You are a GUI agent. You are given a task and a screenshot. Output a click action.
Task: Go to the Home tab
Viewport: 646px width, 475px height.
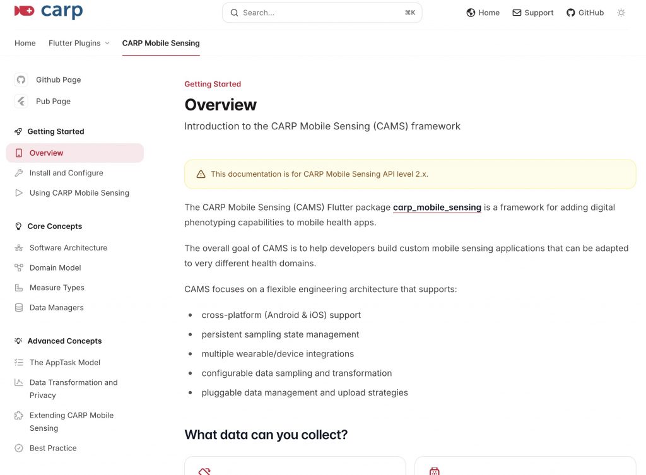coord(25,43)
